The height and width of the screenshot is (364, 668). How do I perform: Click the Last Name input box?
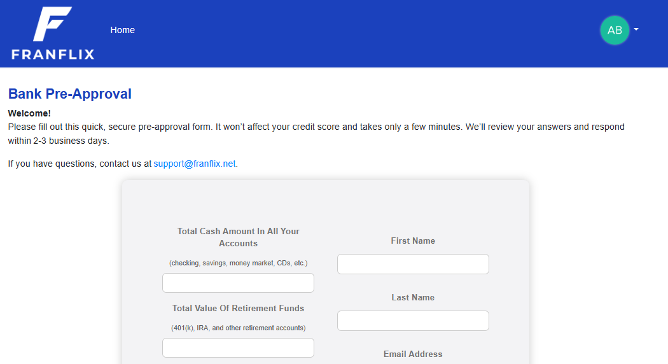click(413, 321)
